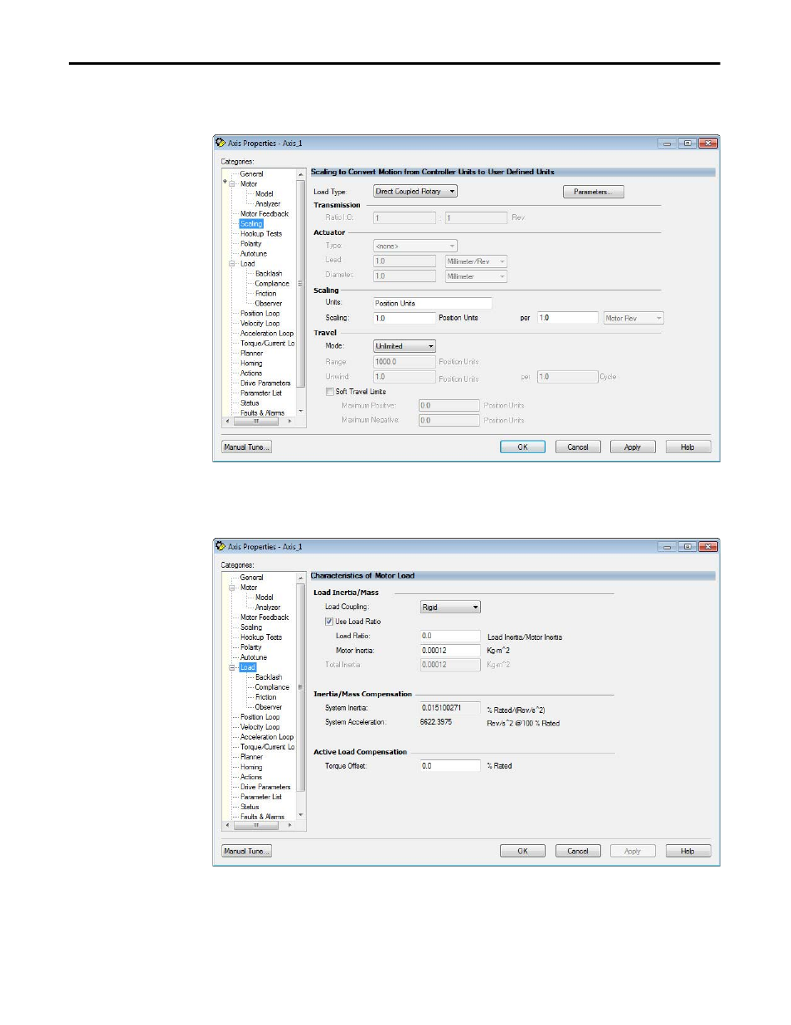Image resolution: width=791 pixels, height=1025 pixels.
Task: Click scroll-down arrow of the Load dialog tree
Action: pos(301,816)
